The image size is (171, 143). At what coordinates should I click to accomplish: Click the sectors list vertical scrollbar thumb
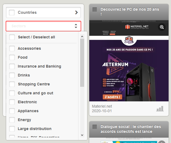pyautogui.click(x=82, y=62)
